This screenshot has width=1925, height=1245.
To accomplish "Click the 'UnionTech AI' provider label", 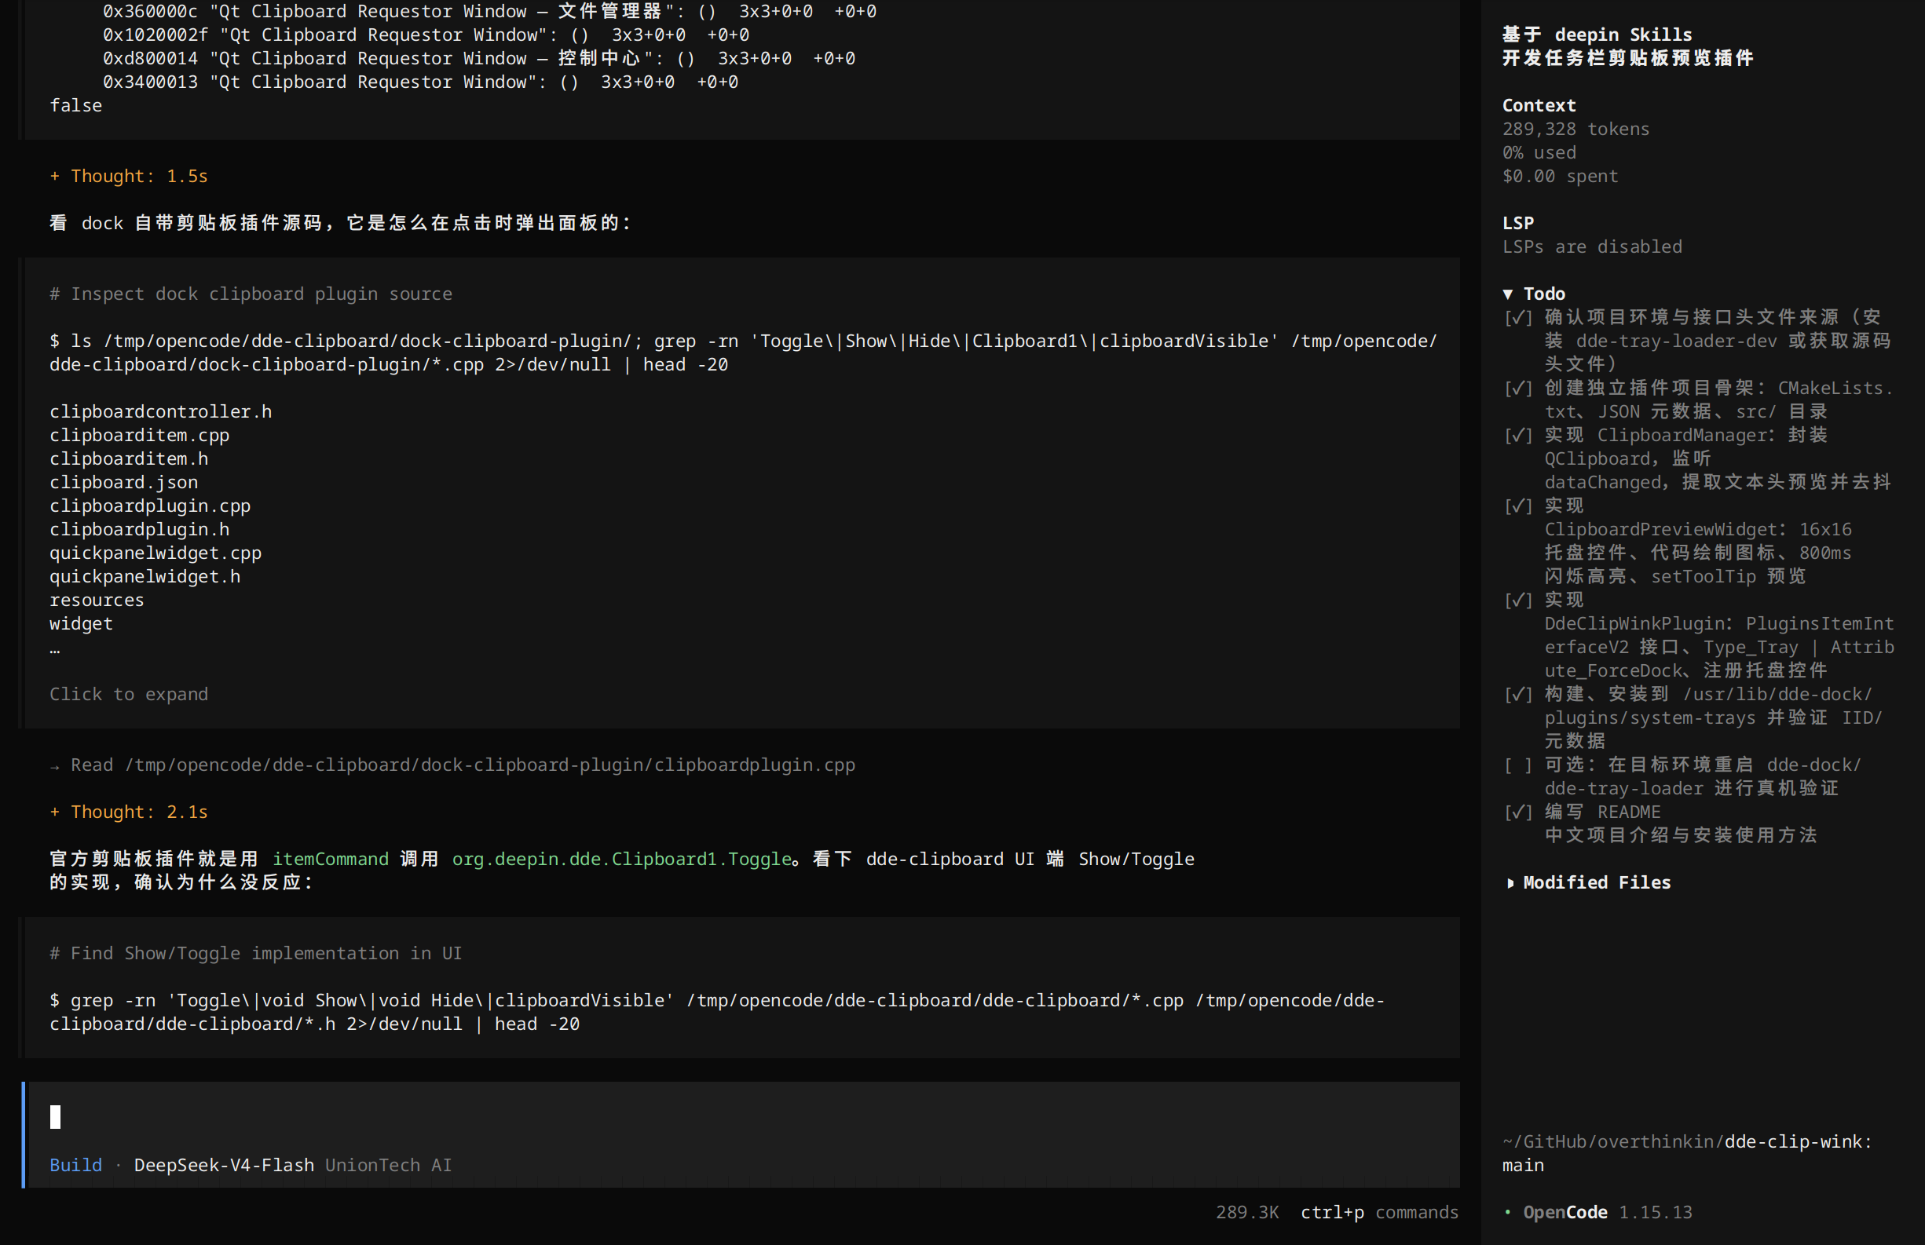I will click(388, 1165).
